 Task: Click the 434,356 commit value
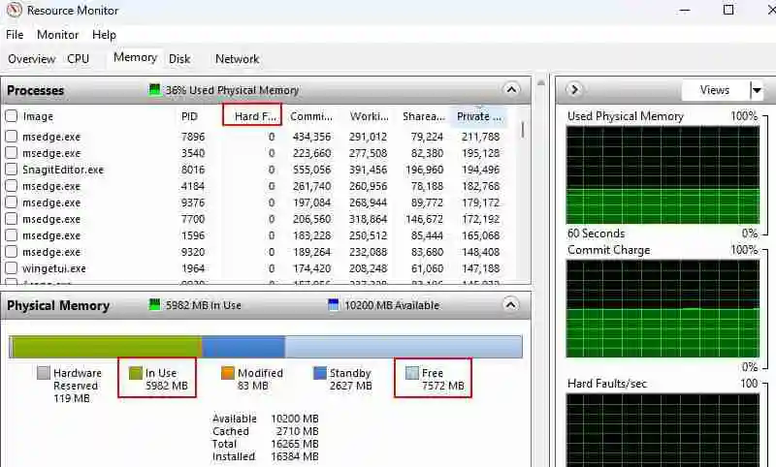tap(311, 137)
